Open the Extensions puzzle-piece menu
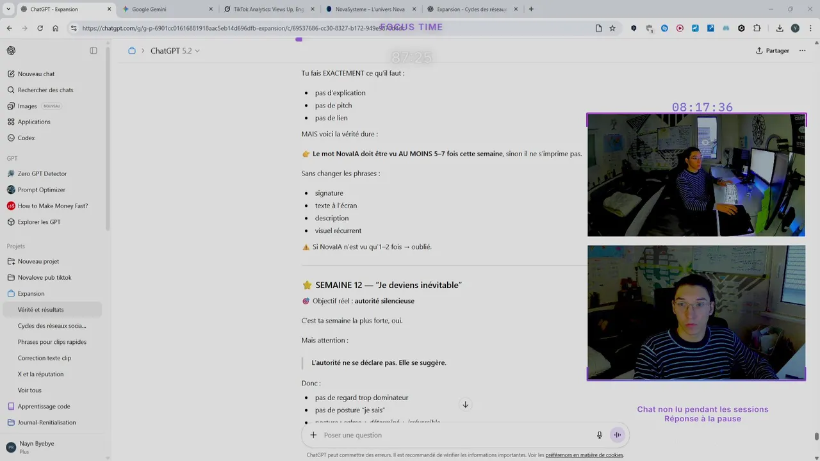This screenshot has height=461, width=820. coord(757,28)
